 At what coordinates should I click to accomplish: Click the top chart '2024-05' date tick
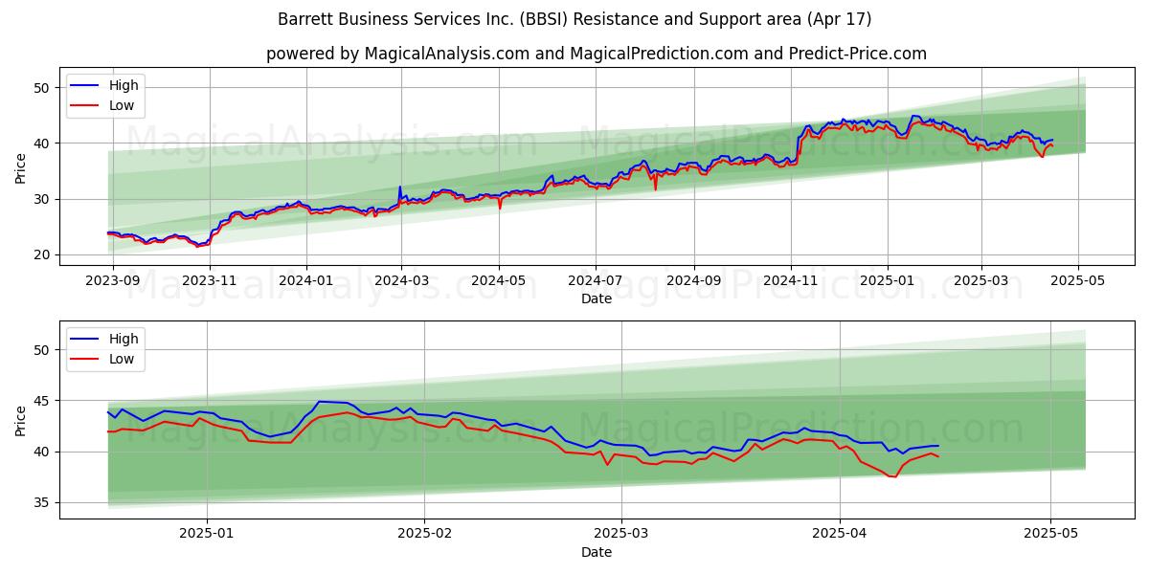tap(498, 281)
